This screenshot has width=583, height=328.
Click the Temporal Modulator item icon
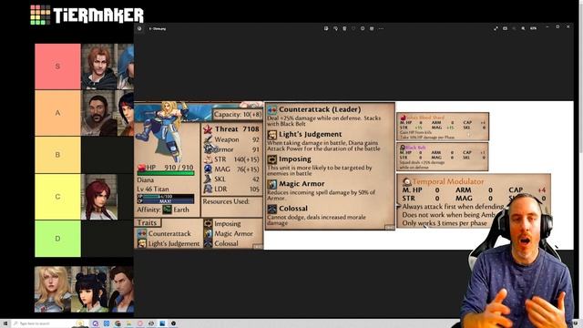tap(407, 182)
